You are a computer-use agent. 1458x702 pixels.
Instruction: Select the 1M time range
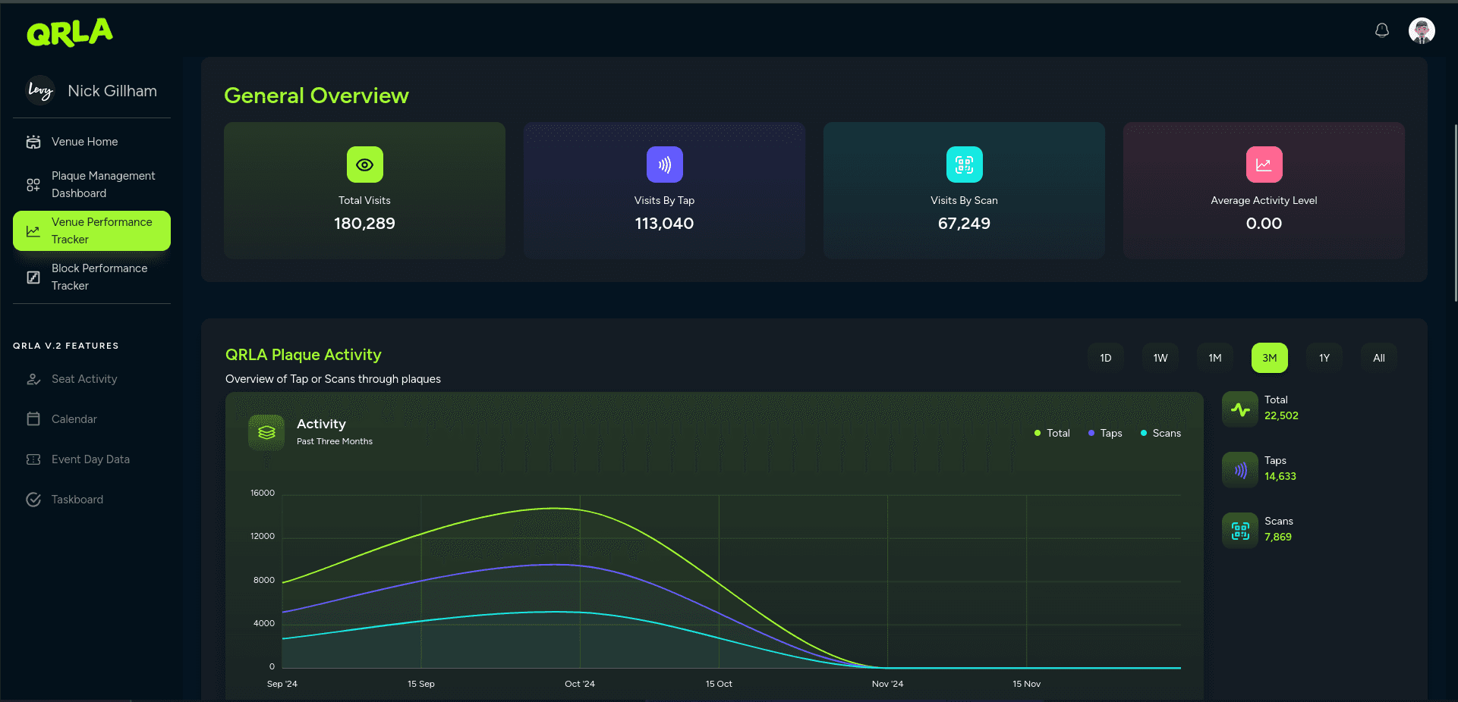[x=1215, y=358]
